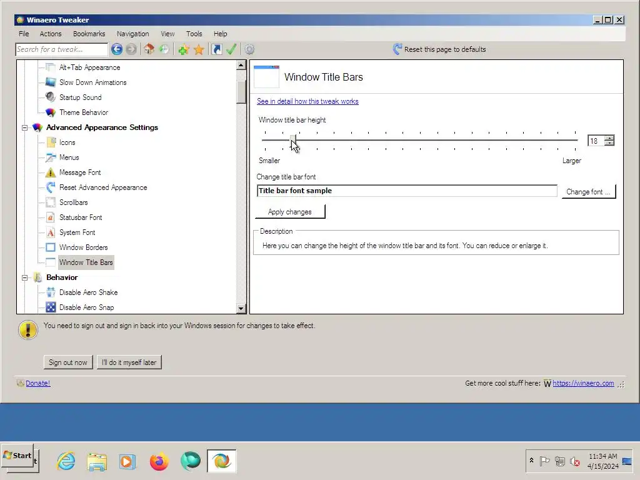Image resolution: width=640 pixels, height=480 pixels.
Task: Click the shortcut arrow toolbar icon
Action: click(217, 49)
